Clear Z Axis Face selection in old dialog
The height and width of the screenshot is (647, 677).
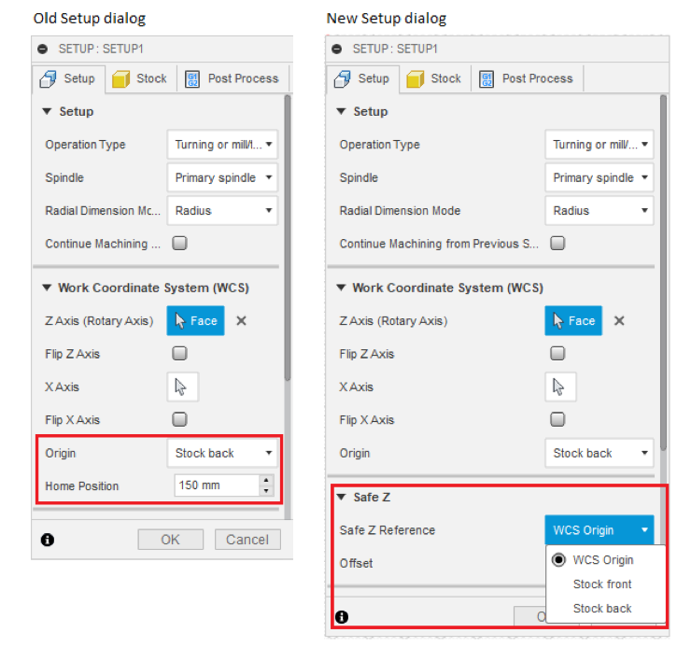(x=241, y=321)
